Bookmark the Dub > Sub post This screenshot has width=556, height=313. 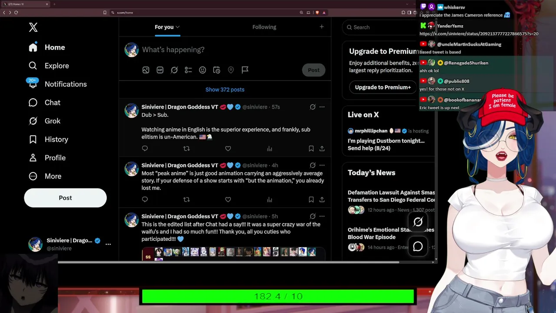pyautogui.click(x=311, y=149)
